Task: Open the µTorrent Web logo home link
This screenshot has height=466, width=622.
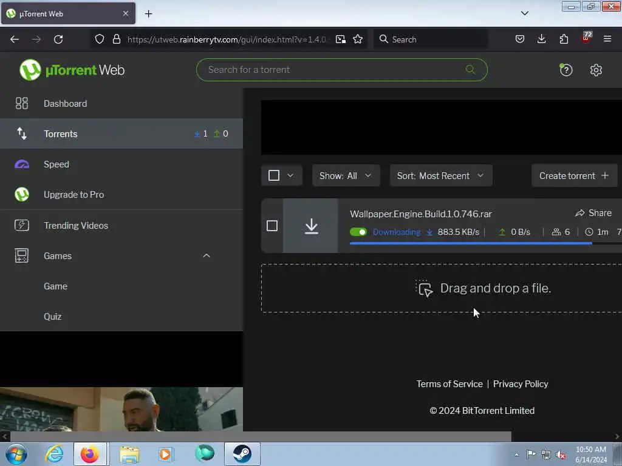Action: tap(72, 70)
